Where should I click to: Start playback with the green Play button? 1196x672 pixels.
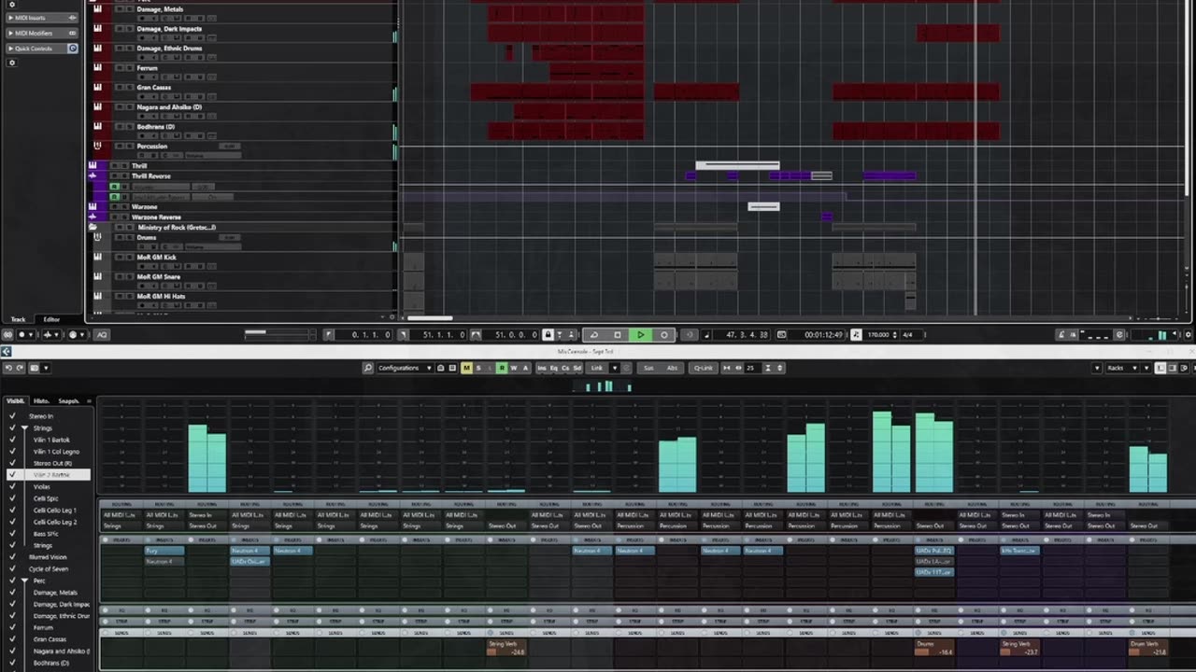640,334
